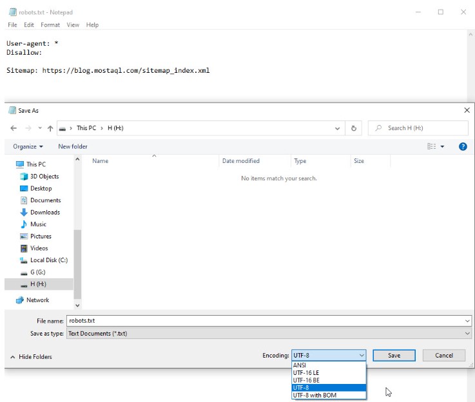Choose UTF-16 LE encoding
This screenshot has height=402, width=475.
[x=329, y=372]
